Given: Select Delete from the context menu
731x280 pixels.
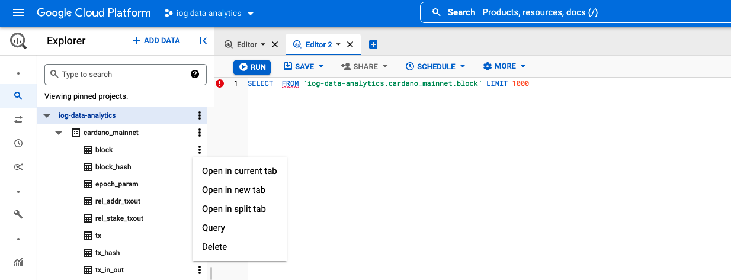Looking at the screenshot, I should pos(239,247).
